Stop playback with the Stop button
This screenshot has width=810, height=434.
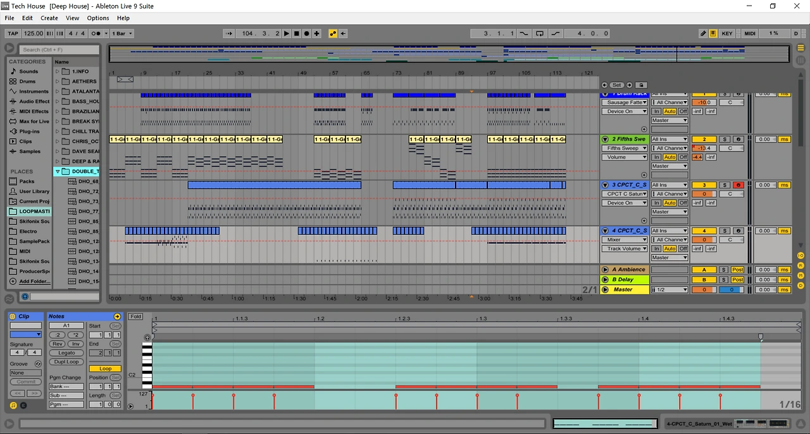point(297,33)
